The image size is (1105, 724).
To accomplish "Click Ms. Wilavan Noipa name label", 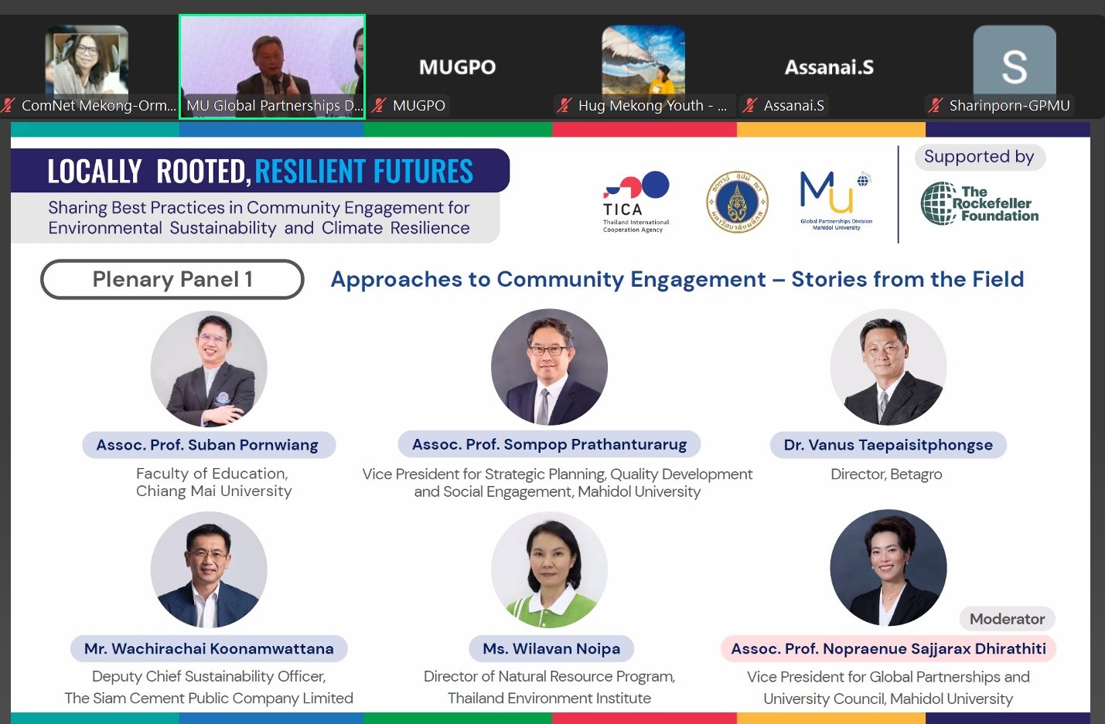I will (x=551, y=649).
